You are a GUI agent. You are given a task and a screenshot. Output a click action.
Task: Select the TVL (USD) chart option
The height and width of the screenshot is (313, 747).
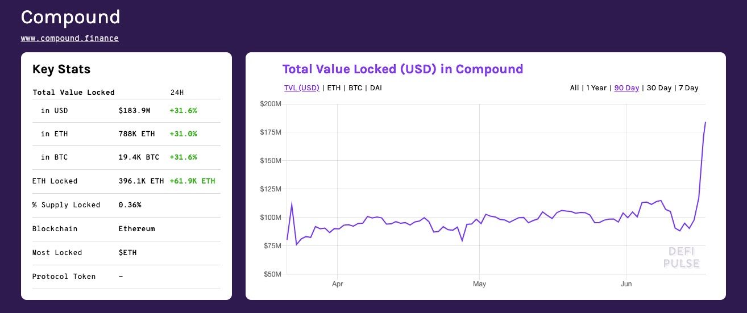point(301,88)
